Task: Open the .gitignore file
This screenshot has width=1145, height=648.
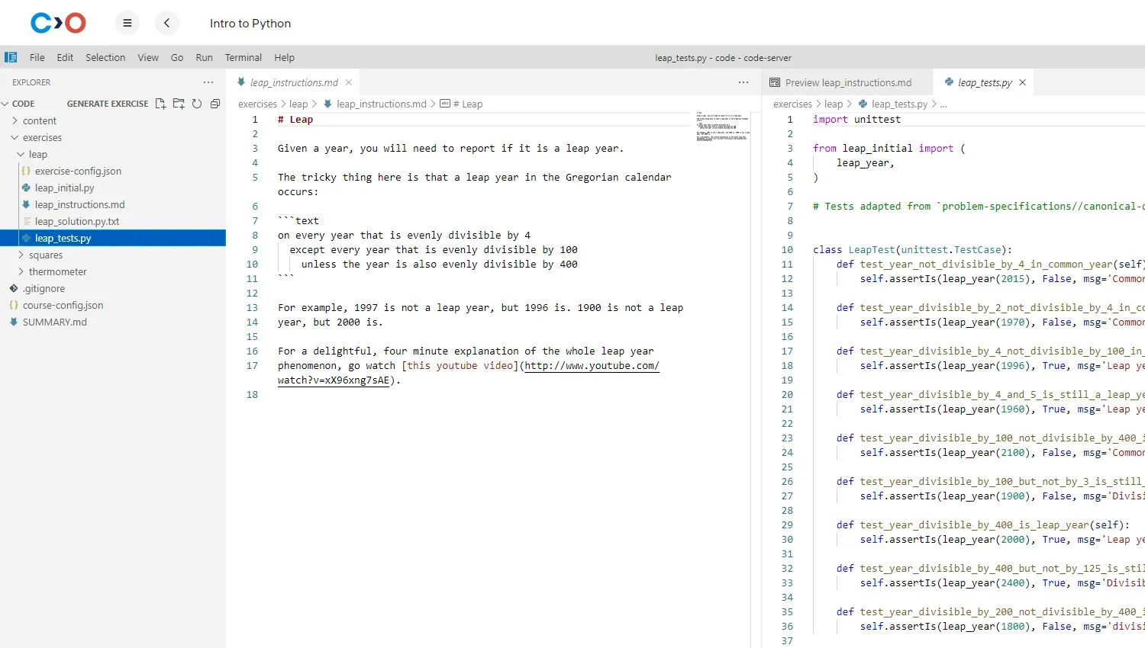Action: (x=113, y=288)
